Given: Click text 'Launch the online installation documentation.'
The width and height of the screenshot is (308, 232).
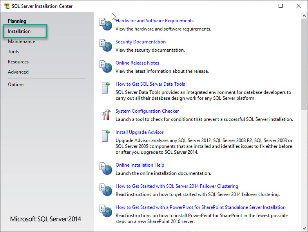Looking at the screenshot, I should 163,173.
